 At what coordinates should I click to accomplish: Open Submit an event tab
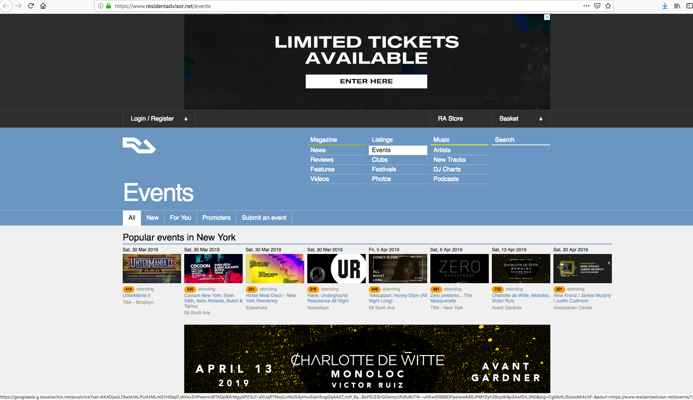coord(264,218)
